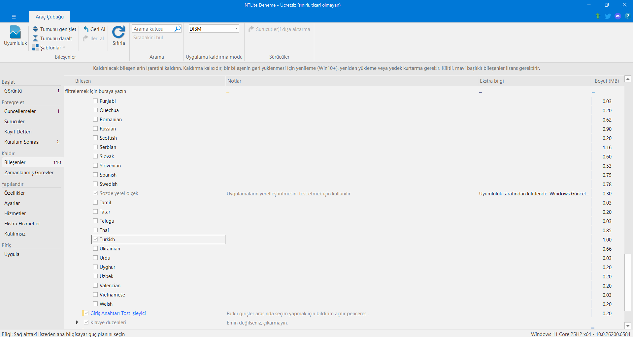Click the Sürücü(ler)i dışa aktarma icon
Screen dimensions: 633x337
tap(251, 29)
